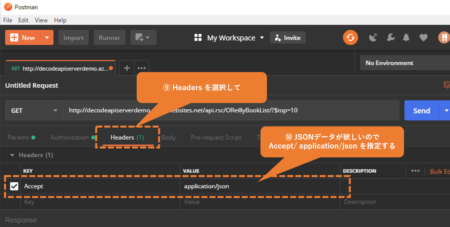Open the Edit menu

click(23, 20)
